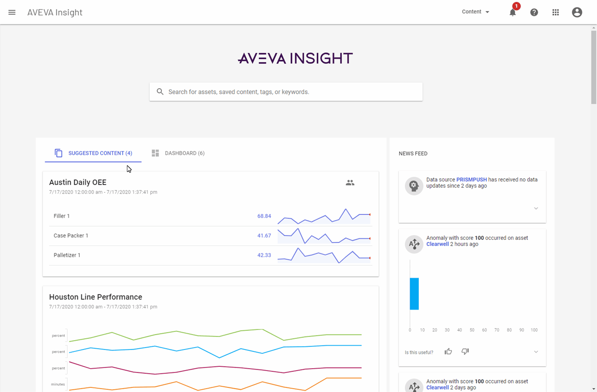Switch to the Dashboard (6) tab
This screenshot has height=392, width=597.
click(178, 153)
